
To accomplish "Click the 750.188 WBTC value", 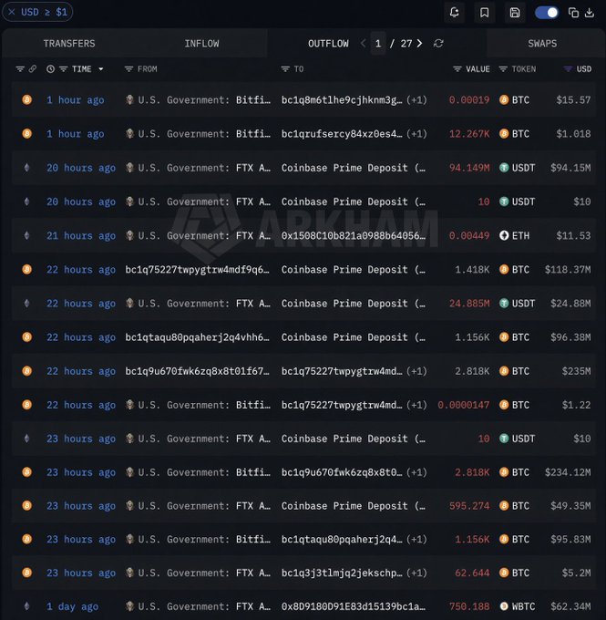I will (469, 606).
